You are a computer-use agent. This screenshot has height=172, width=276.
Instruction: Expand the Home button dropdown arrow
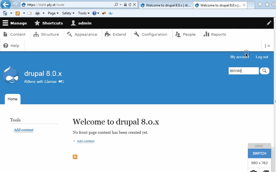tap(11, 13)
